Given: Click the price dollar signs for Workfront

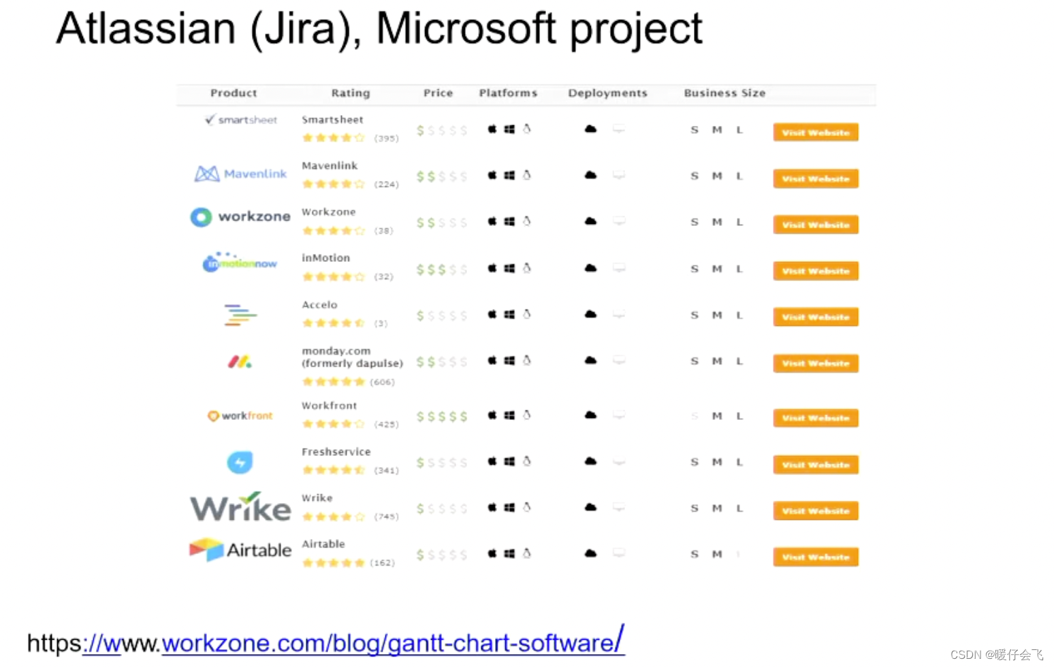Looking at the screenshot, I should 442,416.
